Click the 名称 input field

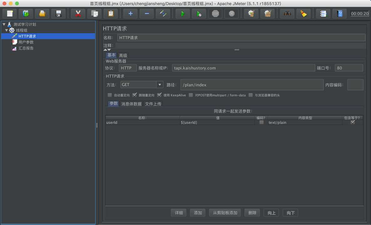pyautogui.click(x=241, y=37)
